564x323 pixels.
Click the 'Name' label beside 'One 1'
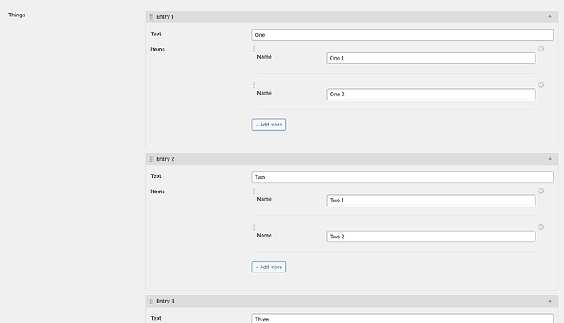tap(264, 57)
